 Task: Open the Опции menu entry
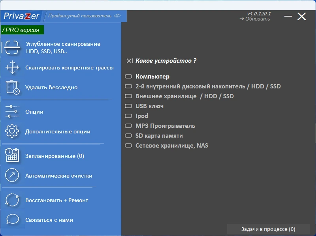pyautogui.click(x=34, y=112)
